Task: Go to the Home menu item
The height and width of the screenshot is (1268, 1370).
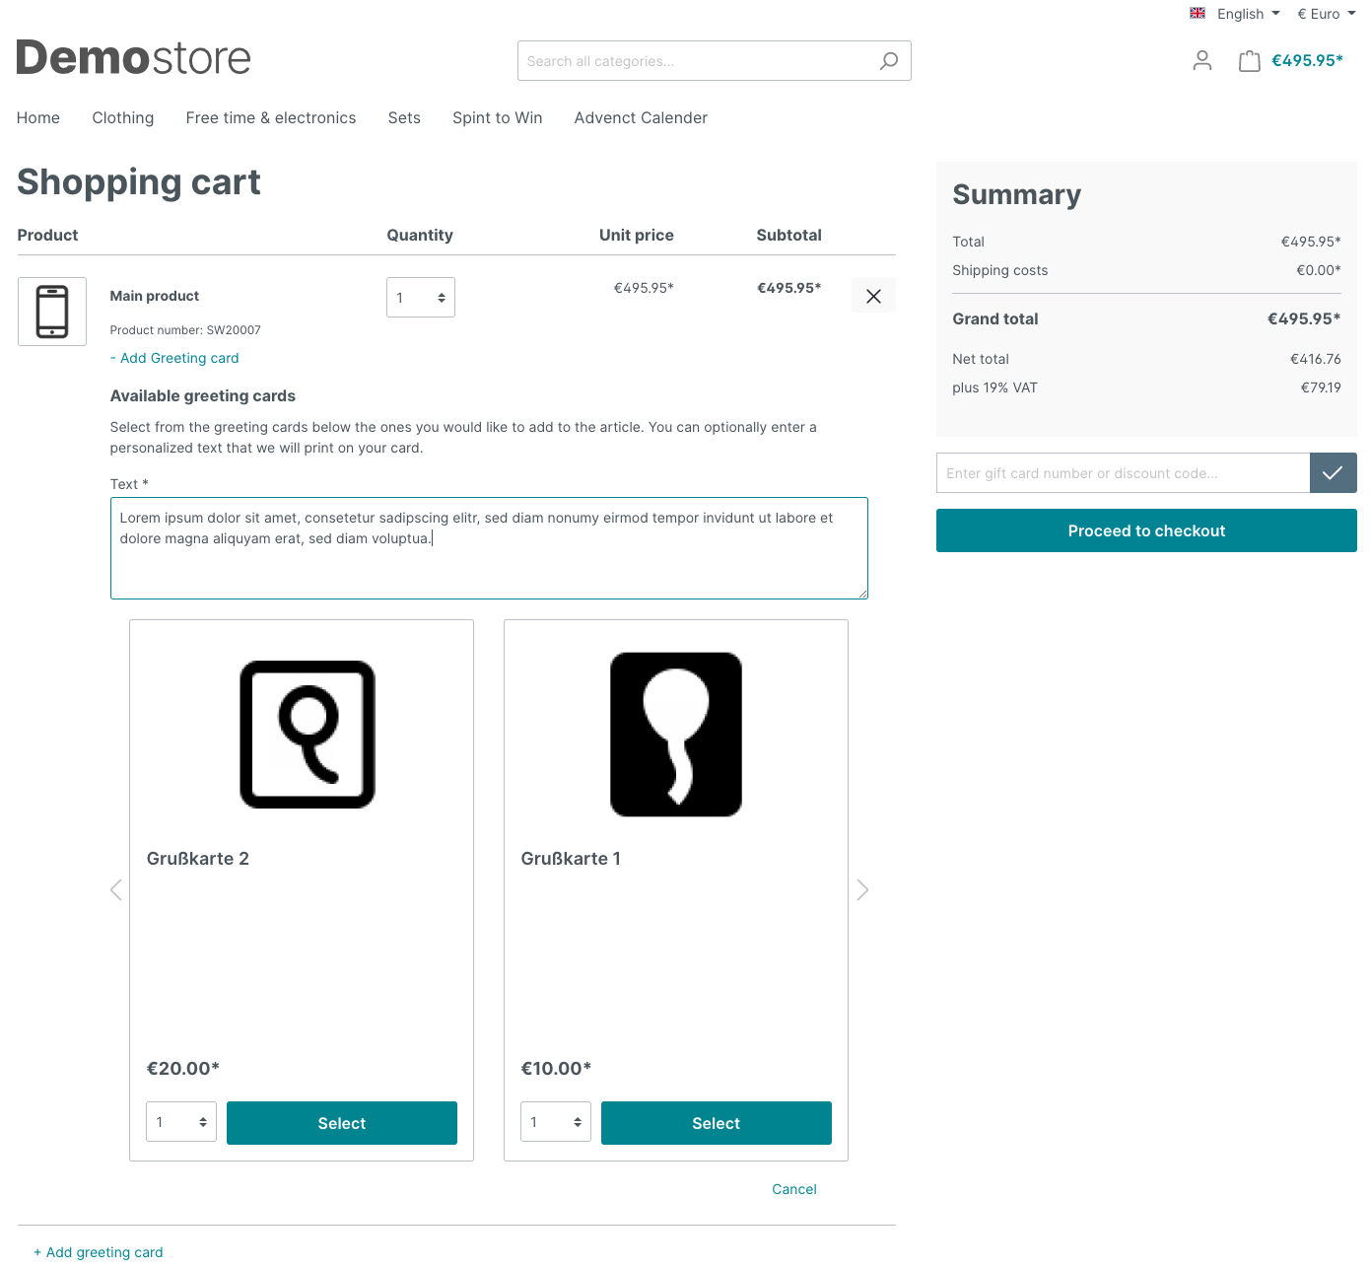Action: click(x=38, y=118)
